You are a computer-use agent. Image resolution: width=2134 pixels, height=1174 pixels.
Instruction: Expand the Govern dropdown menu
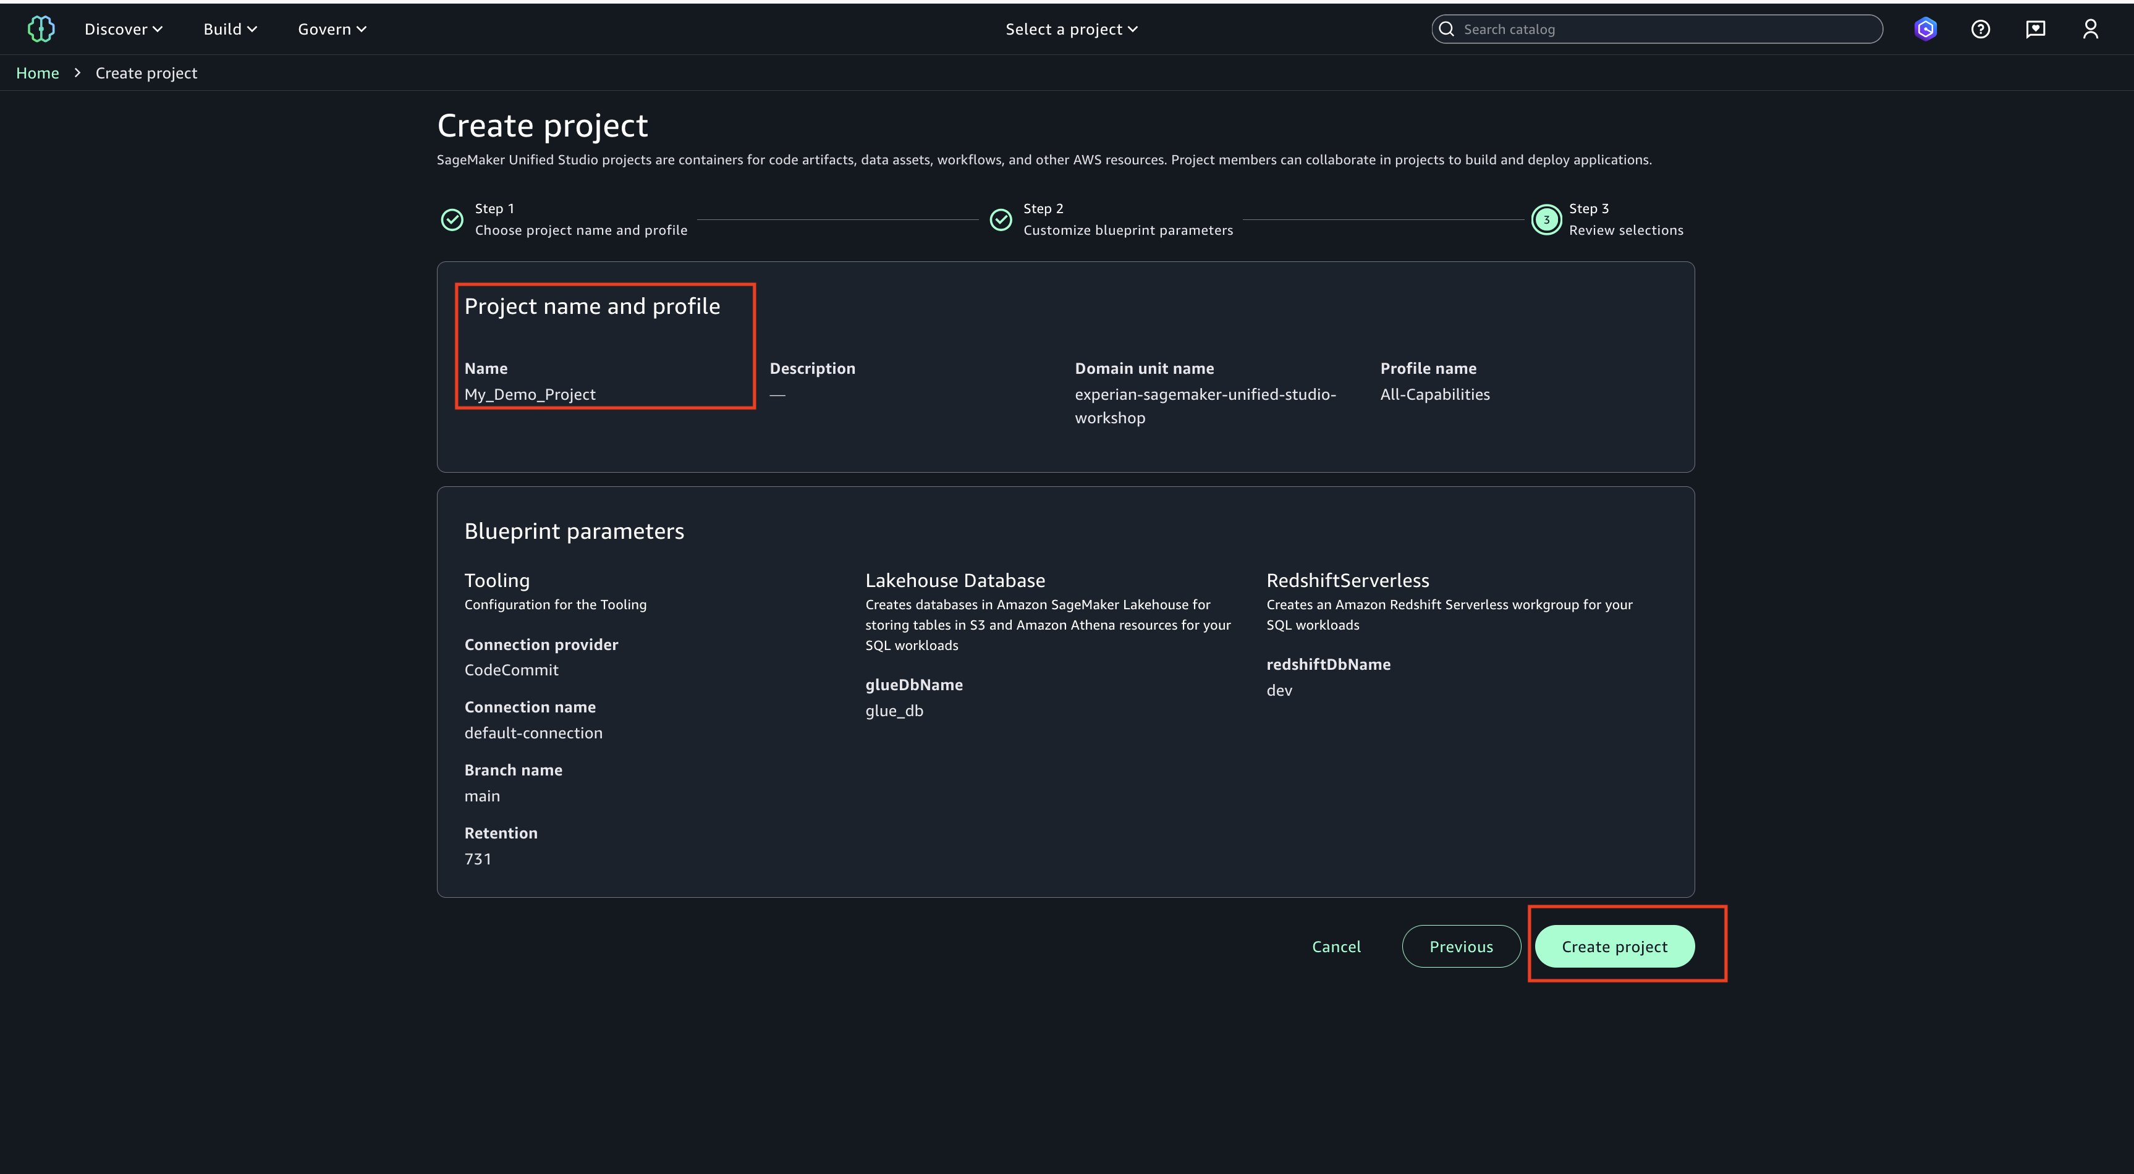coord(331,29)
